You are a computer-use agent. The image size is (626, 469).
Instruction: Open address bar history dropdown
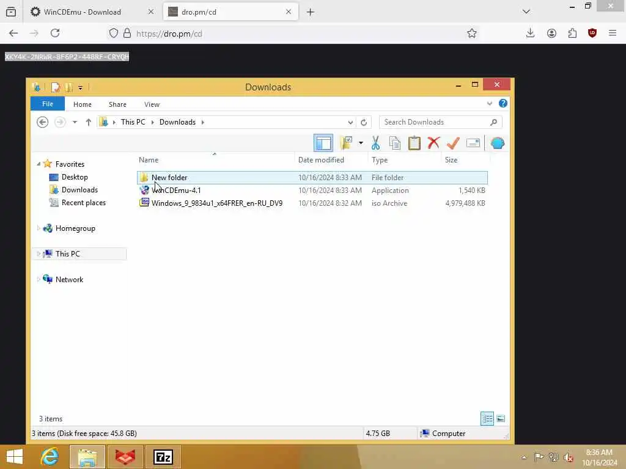click(350, 122)
